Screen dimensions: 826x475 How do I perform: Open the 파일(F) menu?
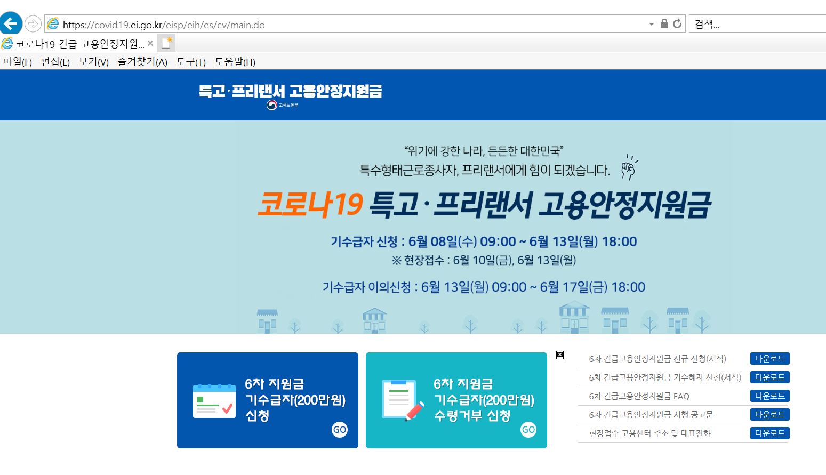click(x=17, y=62)
